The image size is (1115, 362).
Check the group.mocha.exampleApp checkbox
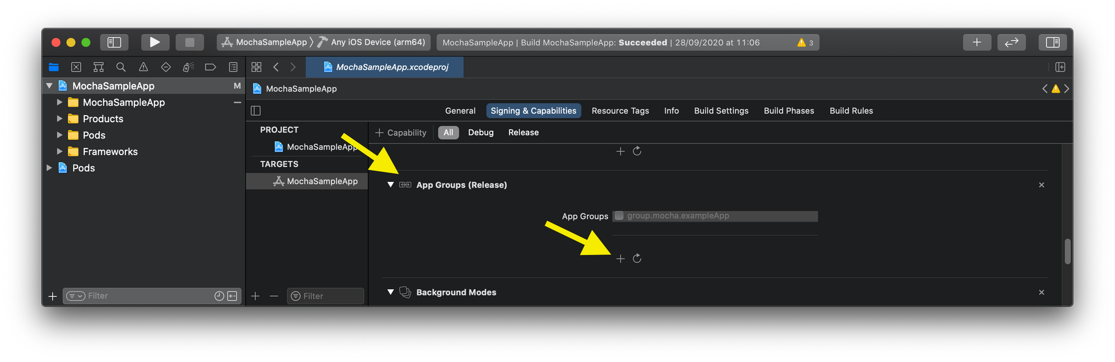(x=619, y=216)
